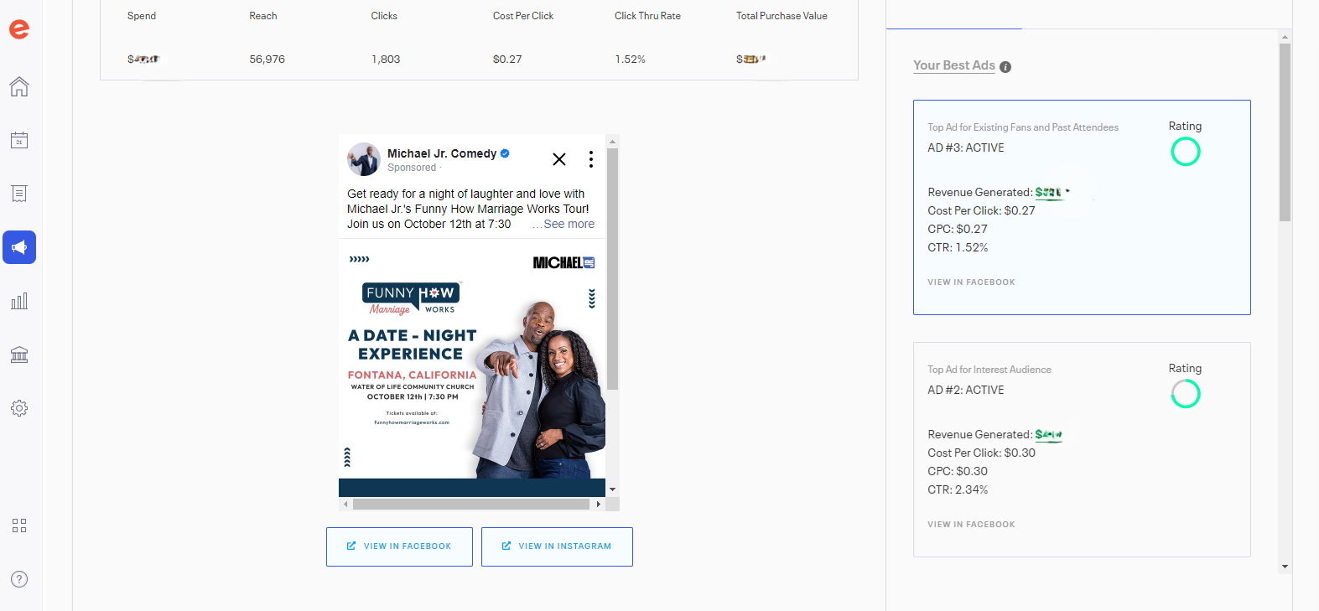The height and width of the screenshot is (611, 1319).
Task: Click the Reach value 56,976
Action: click(x=267, y=60)
